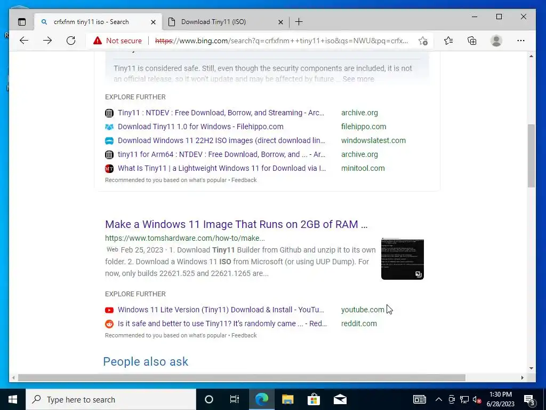Open the Windows Start menu
Viewport: 546px width, 410px height.
coord(13,399)
